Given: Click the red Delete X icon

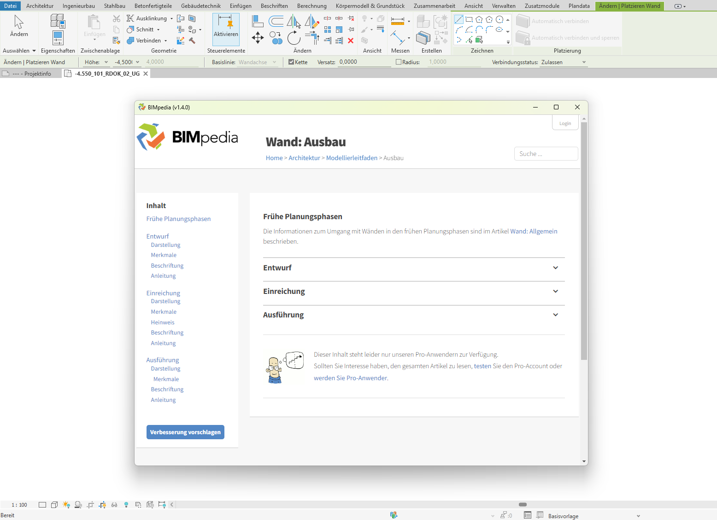Looking at the screenshot, I should [351, 41].
